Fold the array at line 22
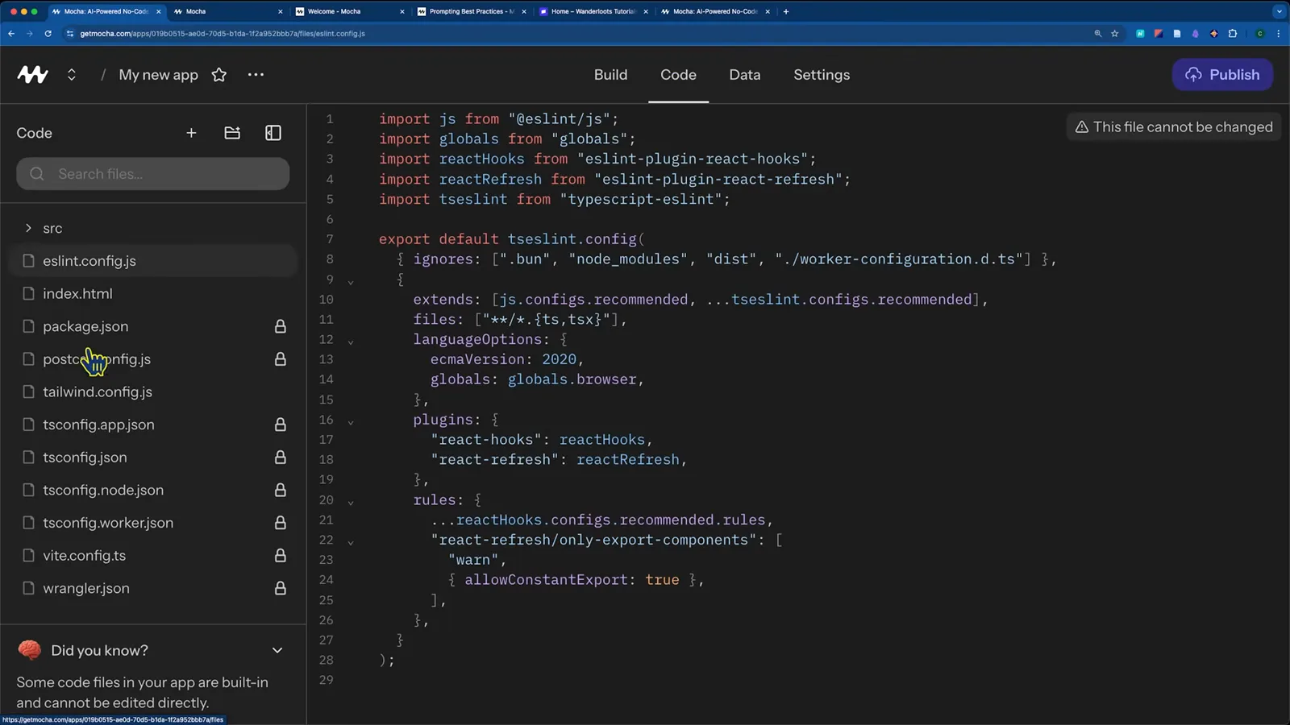Screen dimensions: 1290x725 [x=351, y=542]
